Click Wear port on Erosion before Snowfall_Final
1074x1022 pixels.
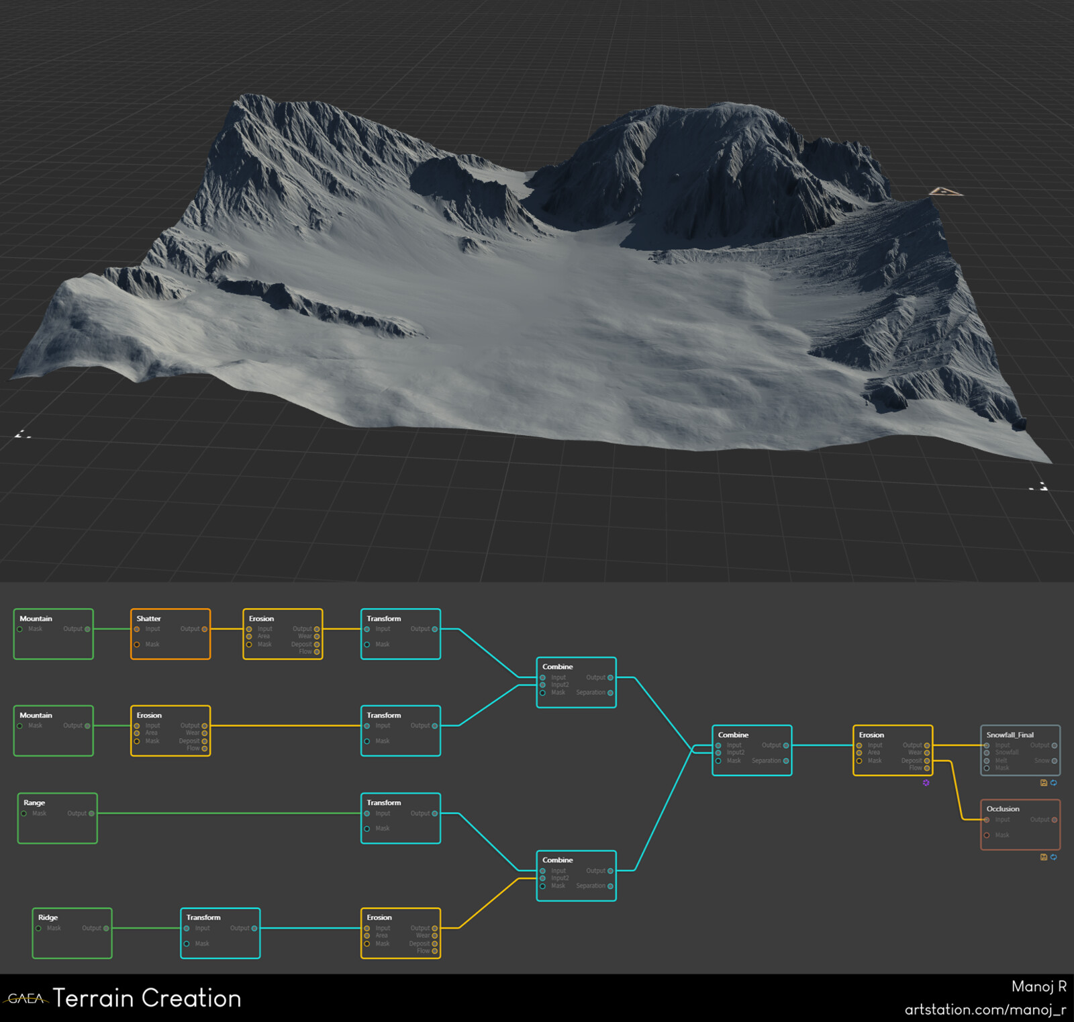tap(927, 753)
